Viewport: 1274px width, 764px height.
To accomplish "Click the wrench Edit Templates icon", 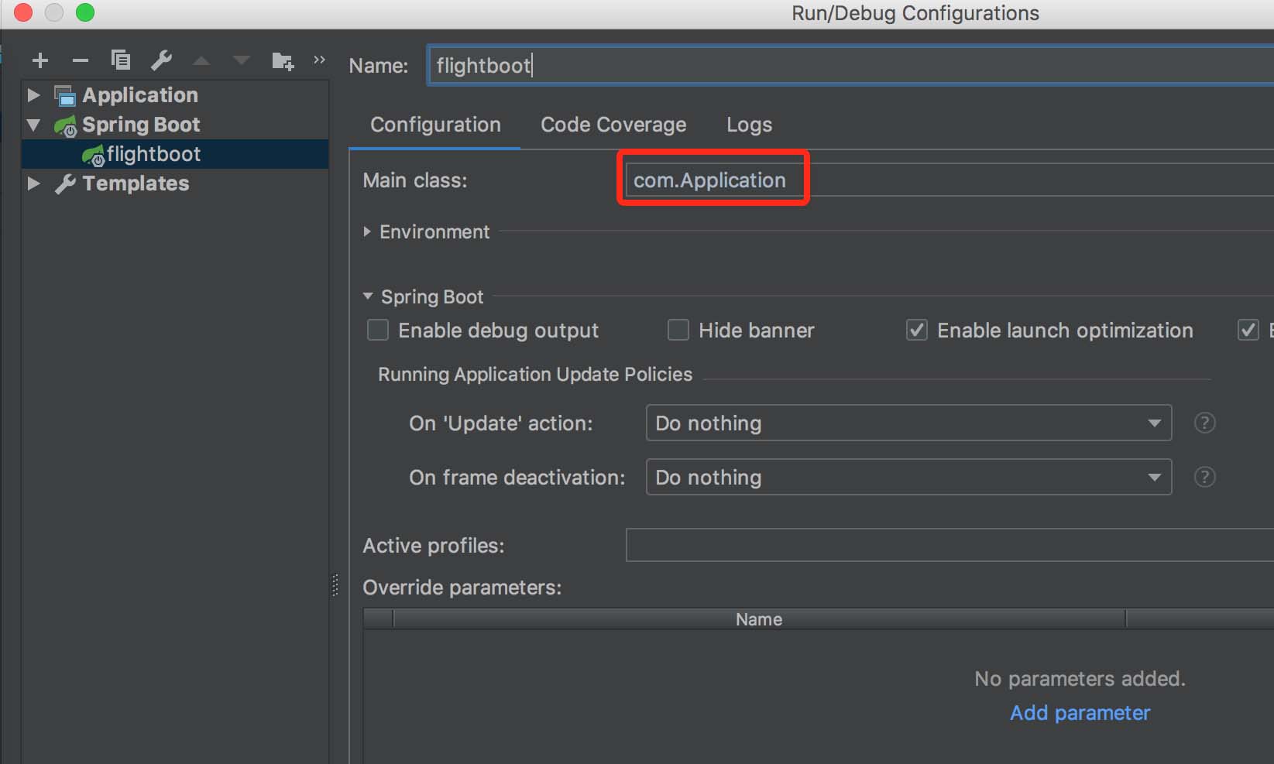I will 161,60.
